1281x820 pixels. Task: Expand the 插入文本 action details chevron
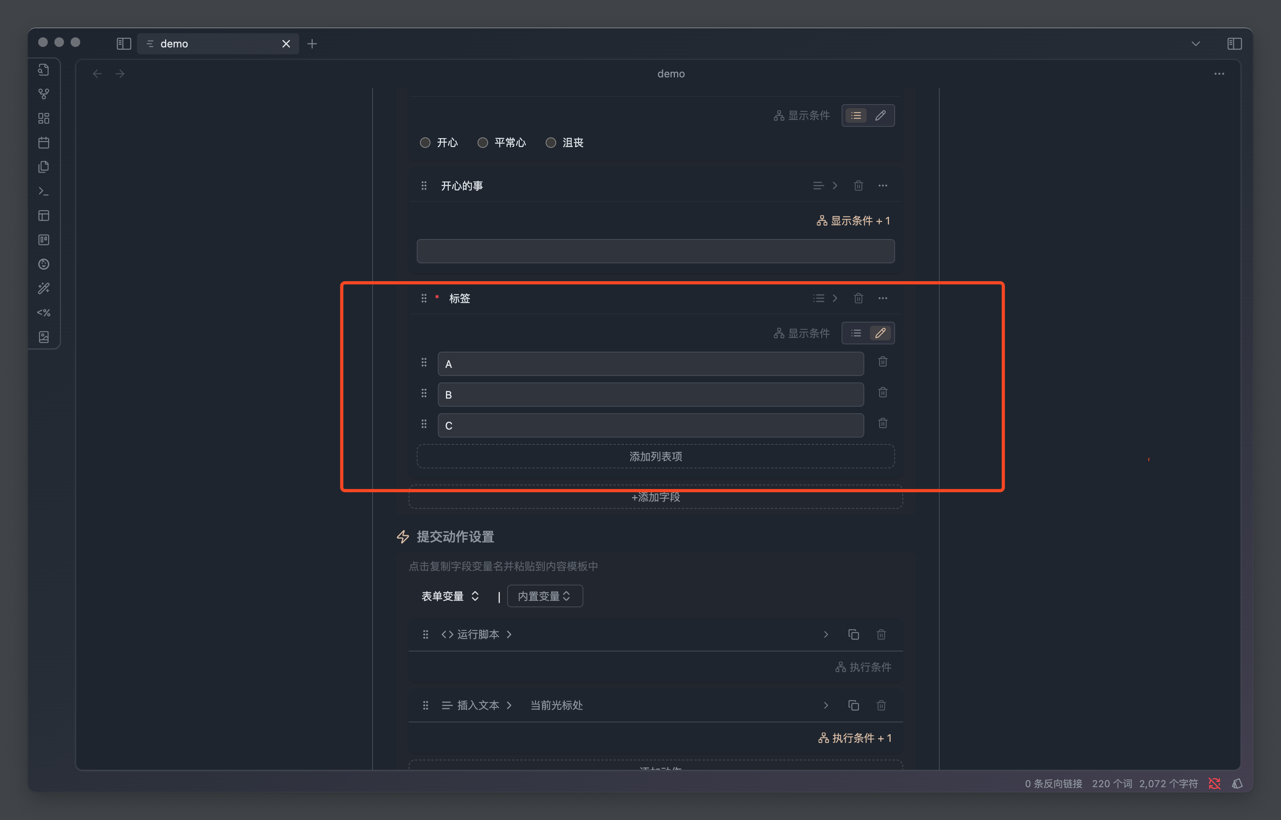coord(826,705)
